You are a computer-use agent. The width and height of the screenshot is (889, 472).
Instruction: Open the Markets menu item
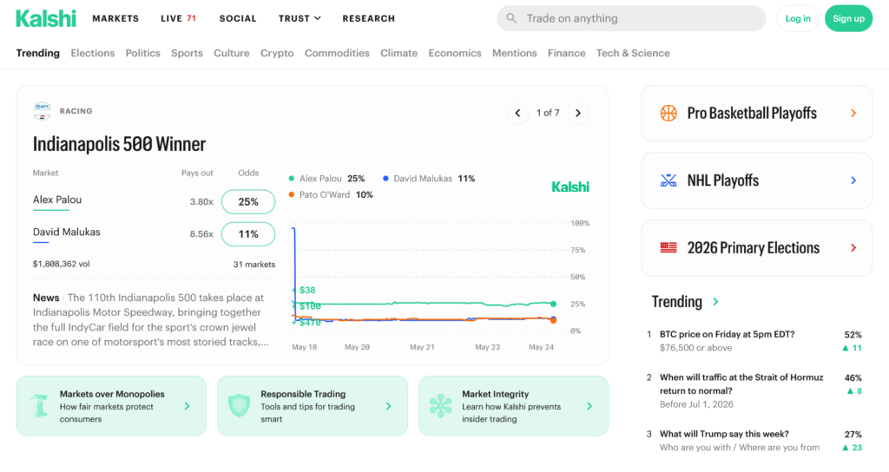pyautogui.click(x=115, y=19)
